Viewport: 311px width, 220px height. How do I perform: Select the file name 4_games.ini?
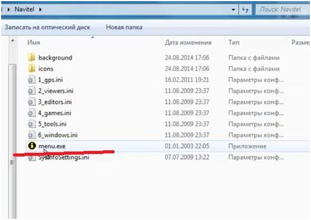tap(54, 113)
